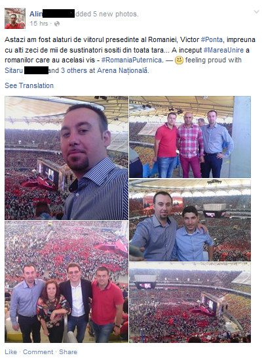
Task: Open photo of two men in blue shirts
Action: click(190, 221)
